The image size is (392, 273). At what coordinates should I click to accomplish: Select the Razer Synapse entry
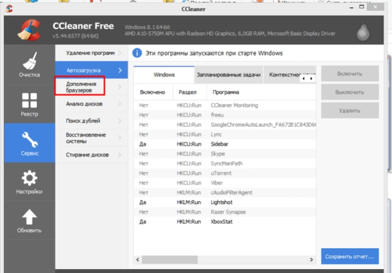click(225, 212)
